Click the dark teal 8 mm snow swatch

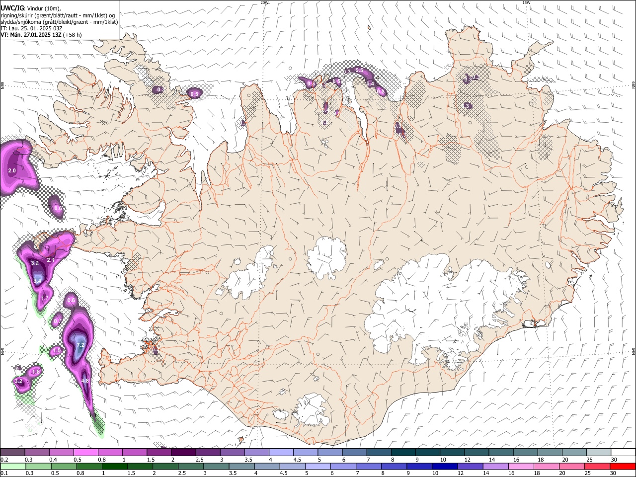tap(403, 452)
